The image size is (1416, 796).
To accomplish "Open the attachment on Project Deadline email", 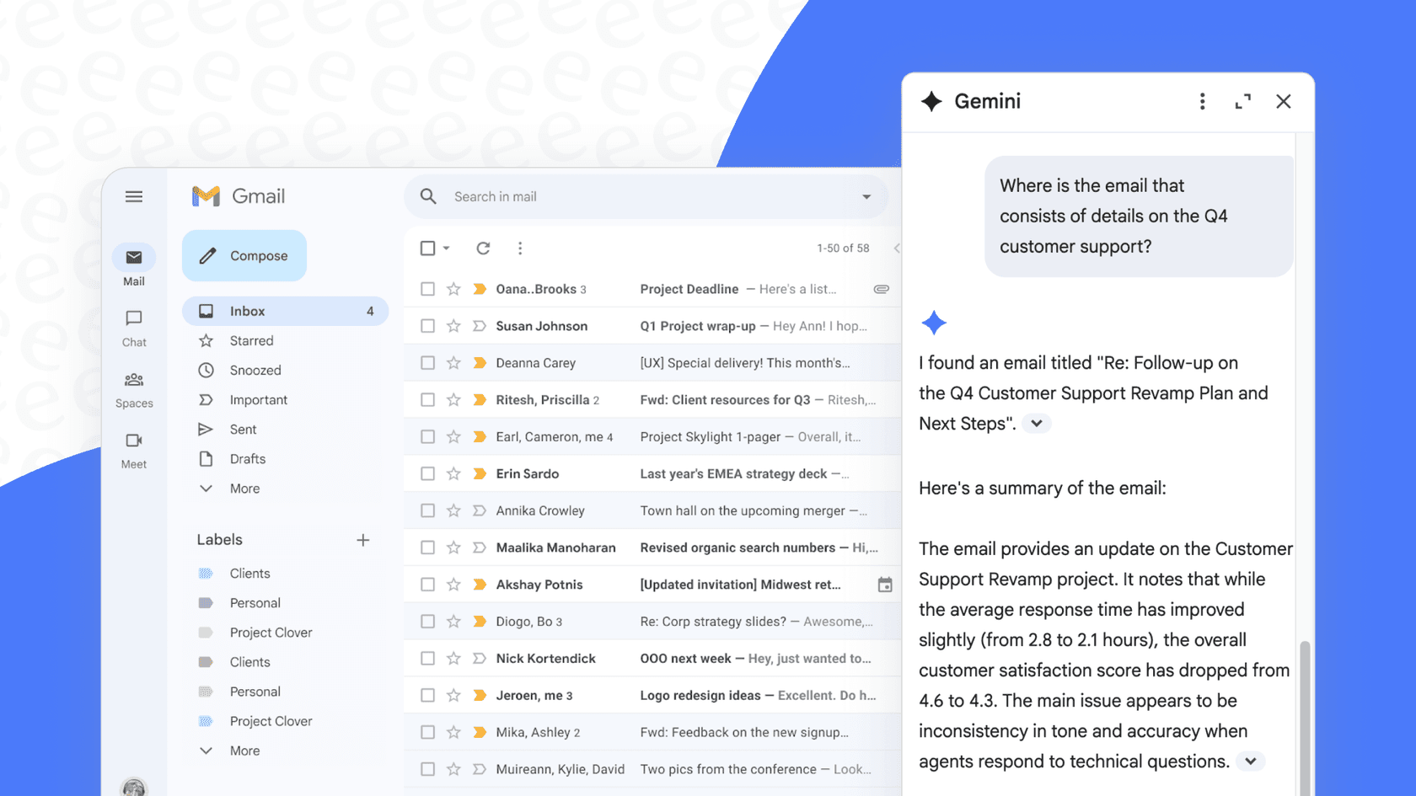I will [x=882, y=288].
